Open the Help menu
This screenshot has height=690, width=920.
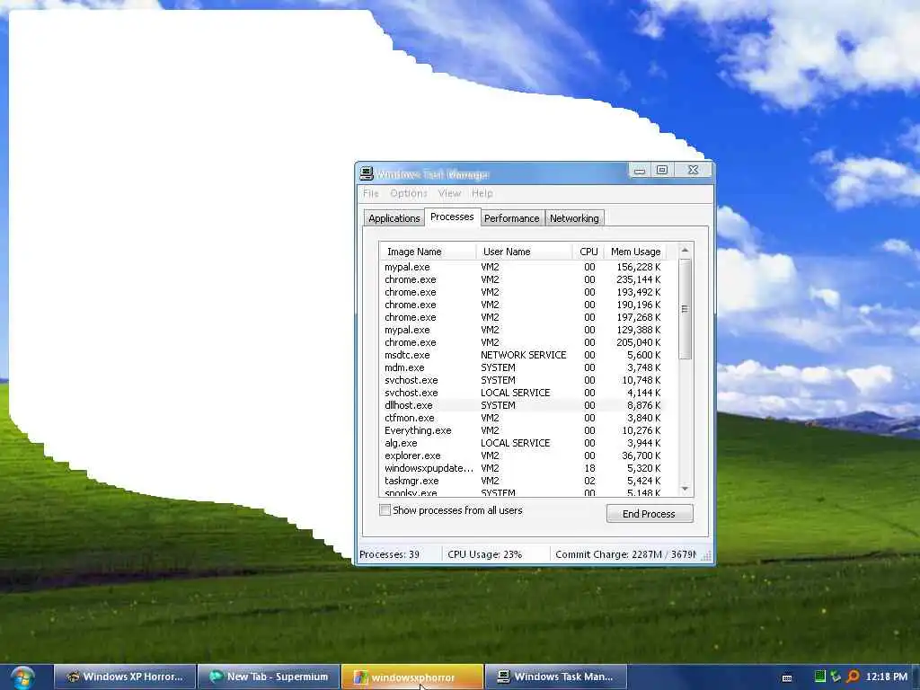pos(482,193)
